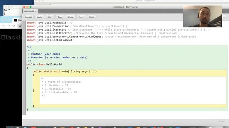Click the editor toolbar Close button

[x=92, y=17]
